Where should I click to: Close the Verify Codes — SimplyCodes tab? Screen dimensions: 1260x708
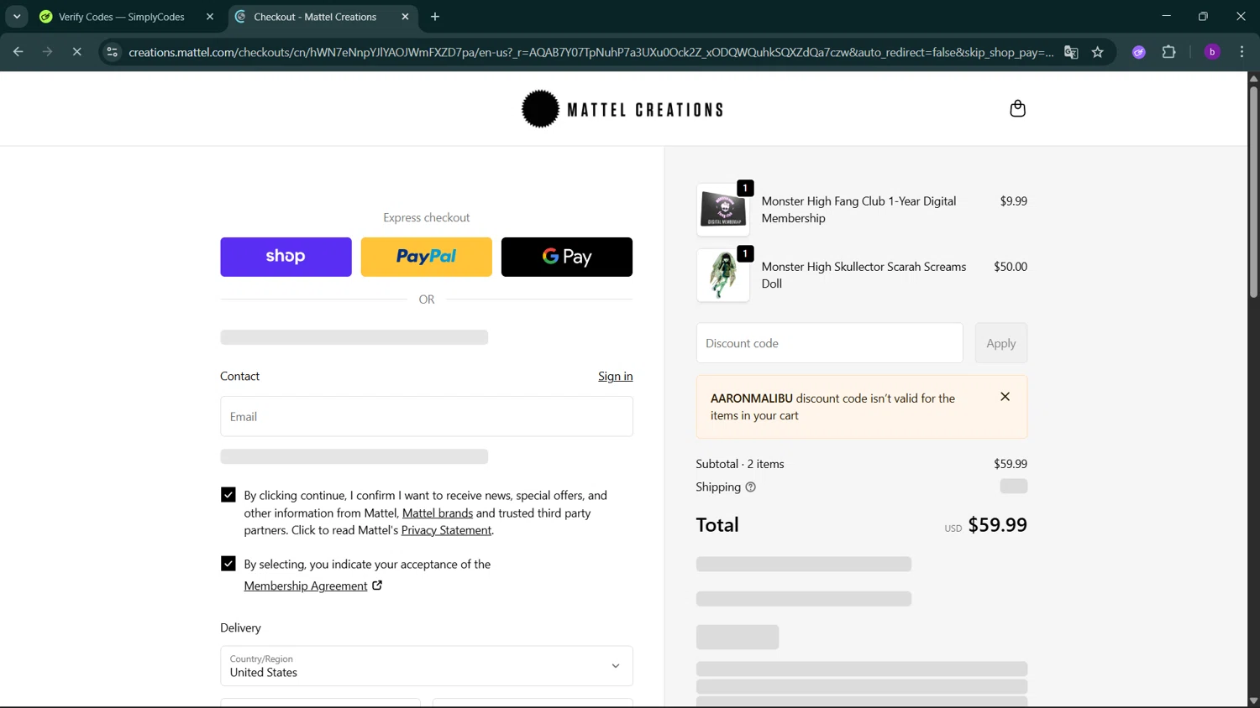tap(210, 17)
